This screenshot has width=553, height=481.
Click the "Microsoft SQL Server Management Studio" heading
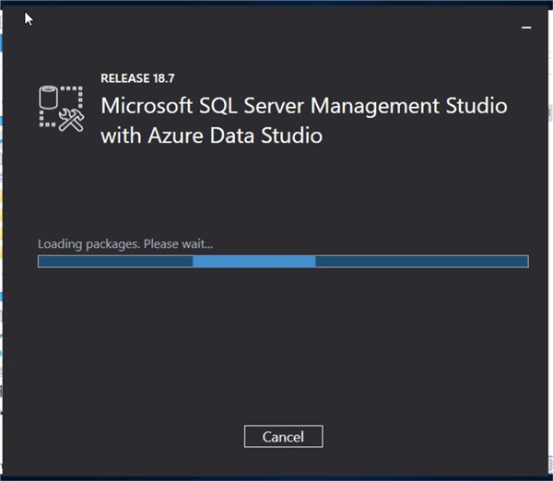click(303, 105)
